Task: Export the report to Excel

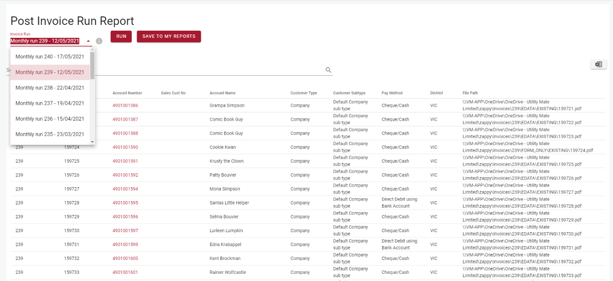Action: click(598, 64)
